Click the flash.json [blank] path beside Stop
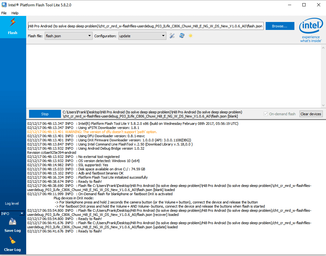326x256 pixels. (x=152, y=114)
